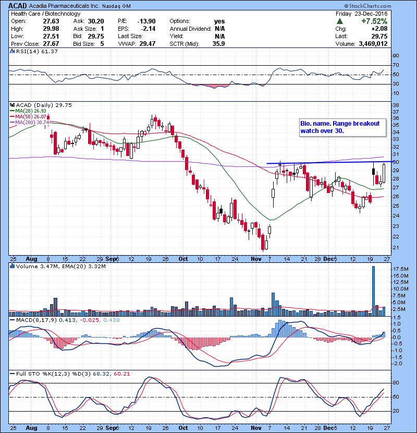Click the Last value 29.75 at right

point(379,36)
